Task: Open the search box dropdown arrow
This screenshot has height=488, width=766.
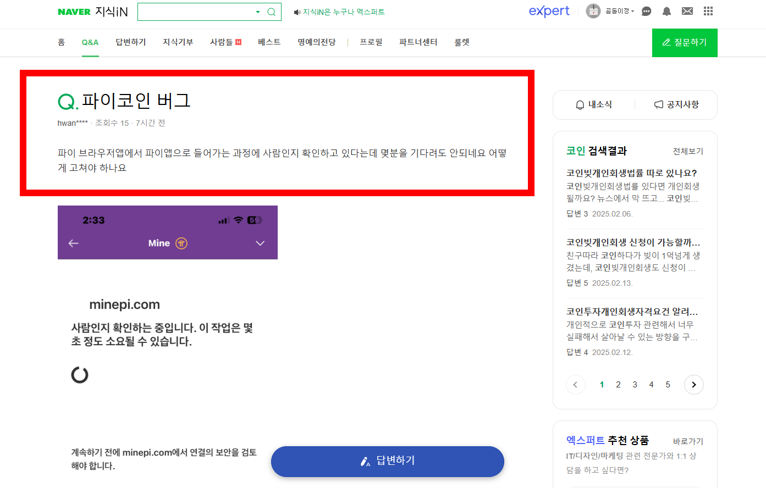Action: click(258, 12)
